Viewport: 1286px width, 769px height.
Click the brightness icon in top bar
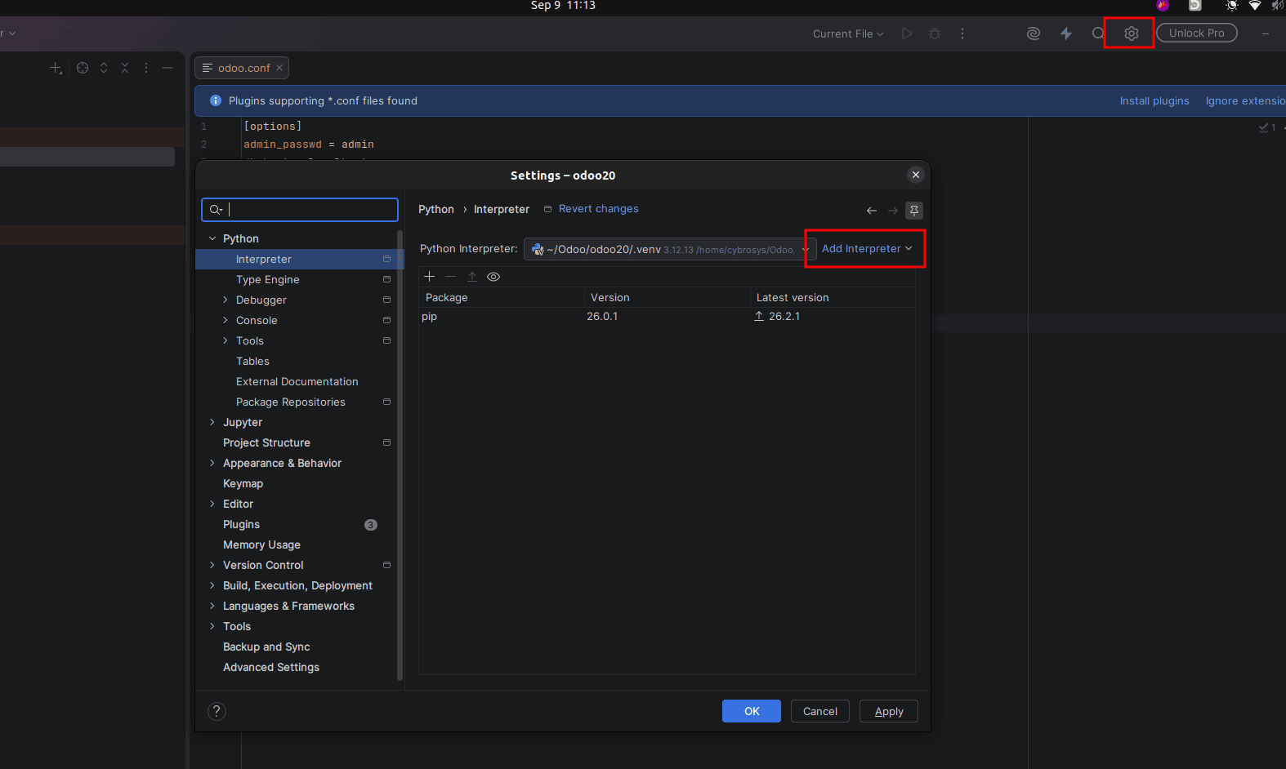pos(1231,6)
